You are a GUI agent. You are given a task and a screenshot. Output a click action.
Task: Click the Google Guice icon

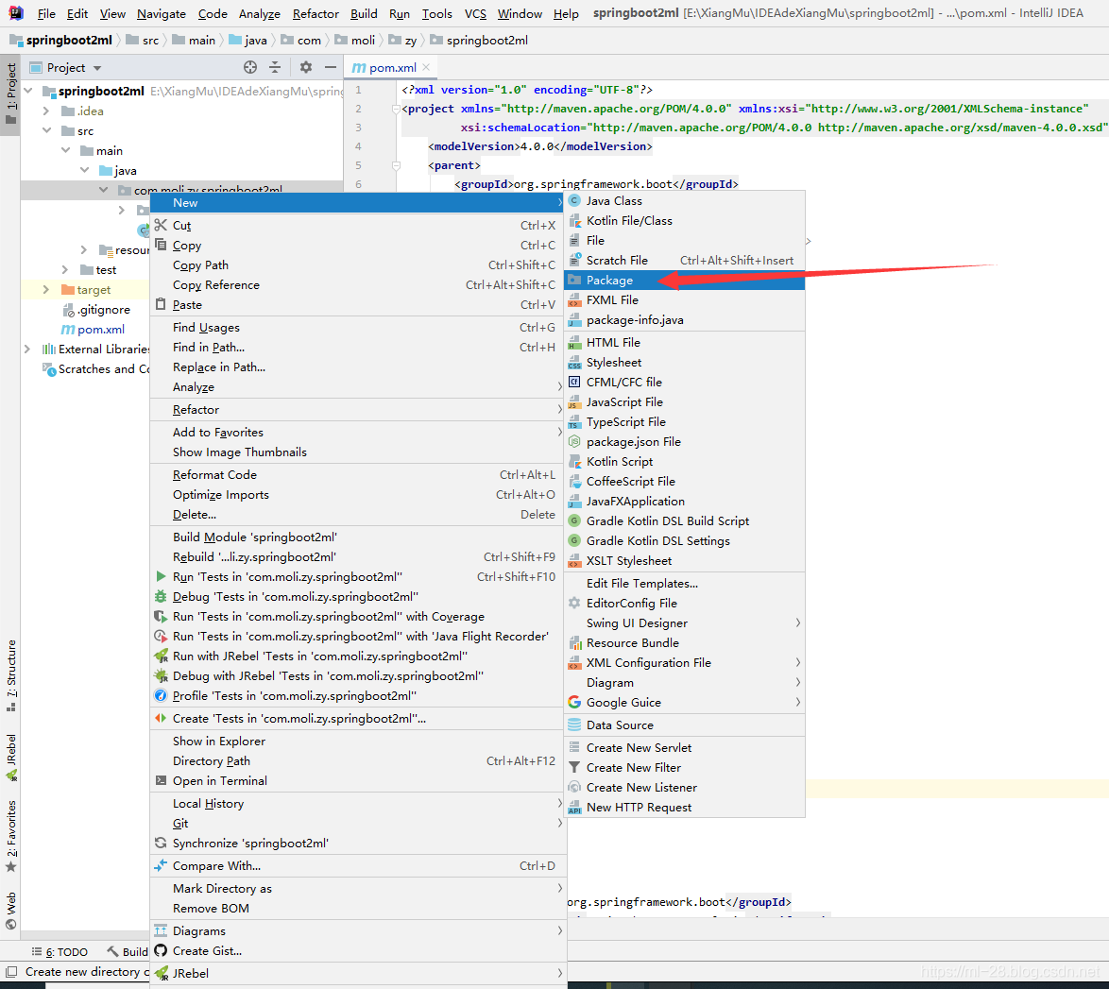(x=575, y=702)
